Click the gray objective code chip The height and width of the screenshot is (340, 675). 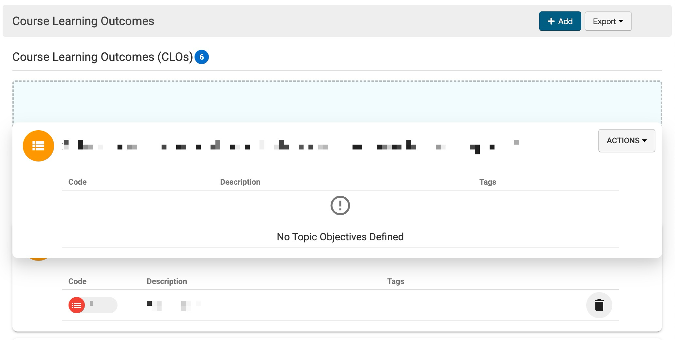[x=101, y=305]
